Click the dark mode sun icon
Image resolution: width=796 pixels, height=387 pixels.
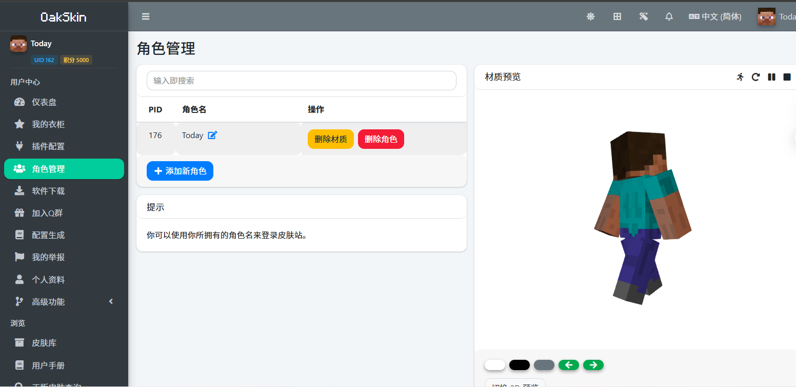click(x=591, y=16)
